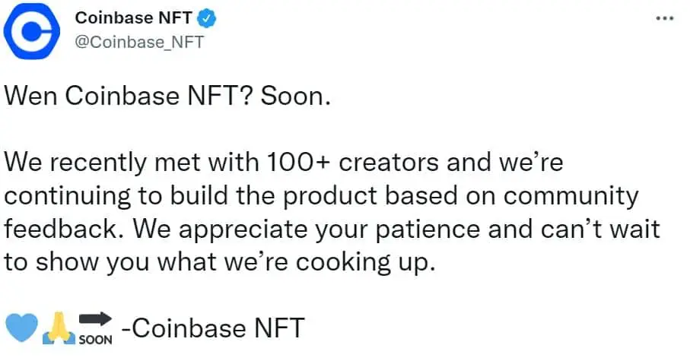
Task: Open the @Coinbase_NFT handle link
Action: (139, 43)
